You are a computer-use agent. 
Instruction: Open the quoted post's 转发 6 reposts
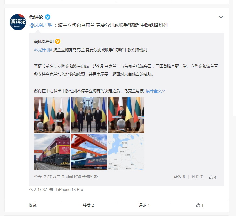point(180,177)
